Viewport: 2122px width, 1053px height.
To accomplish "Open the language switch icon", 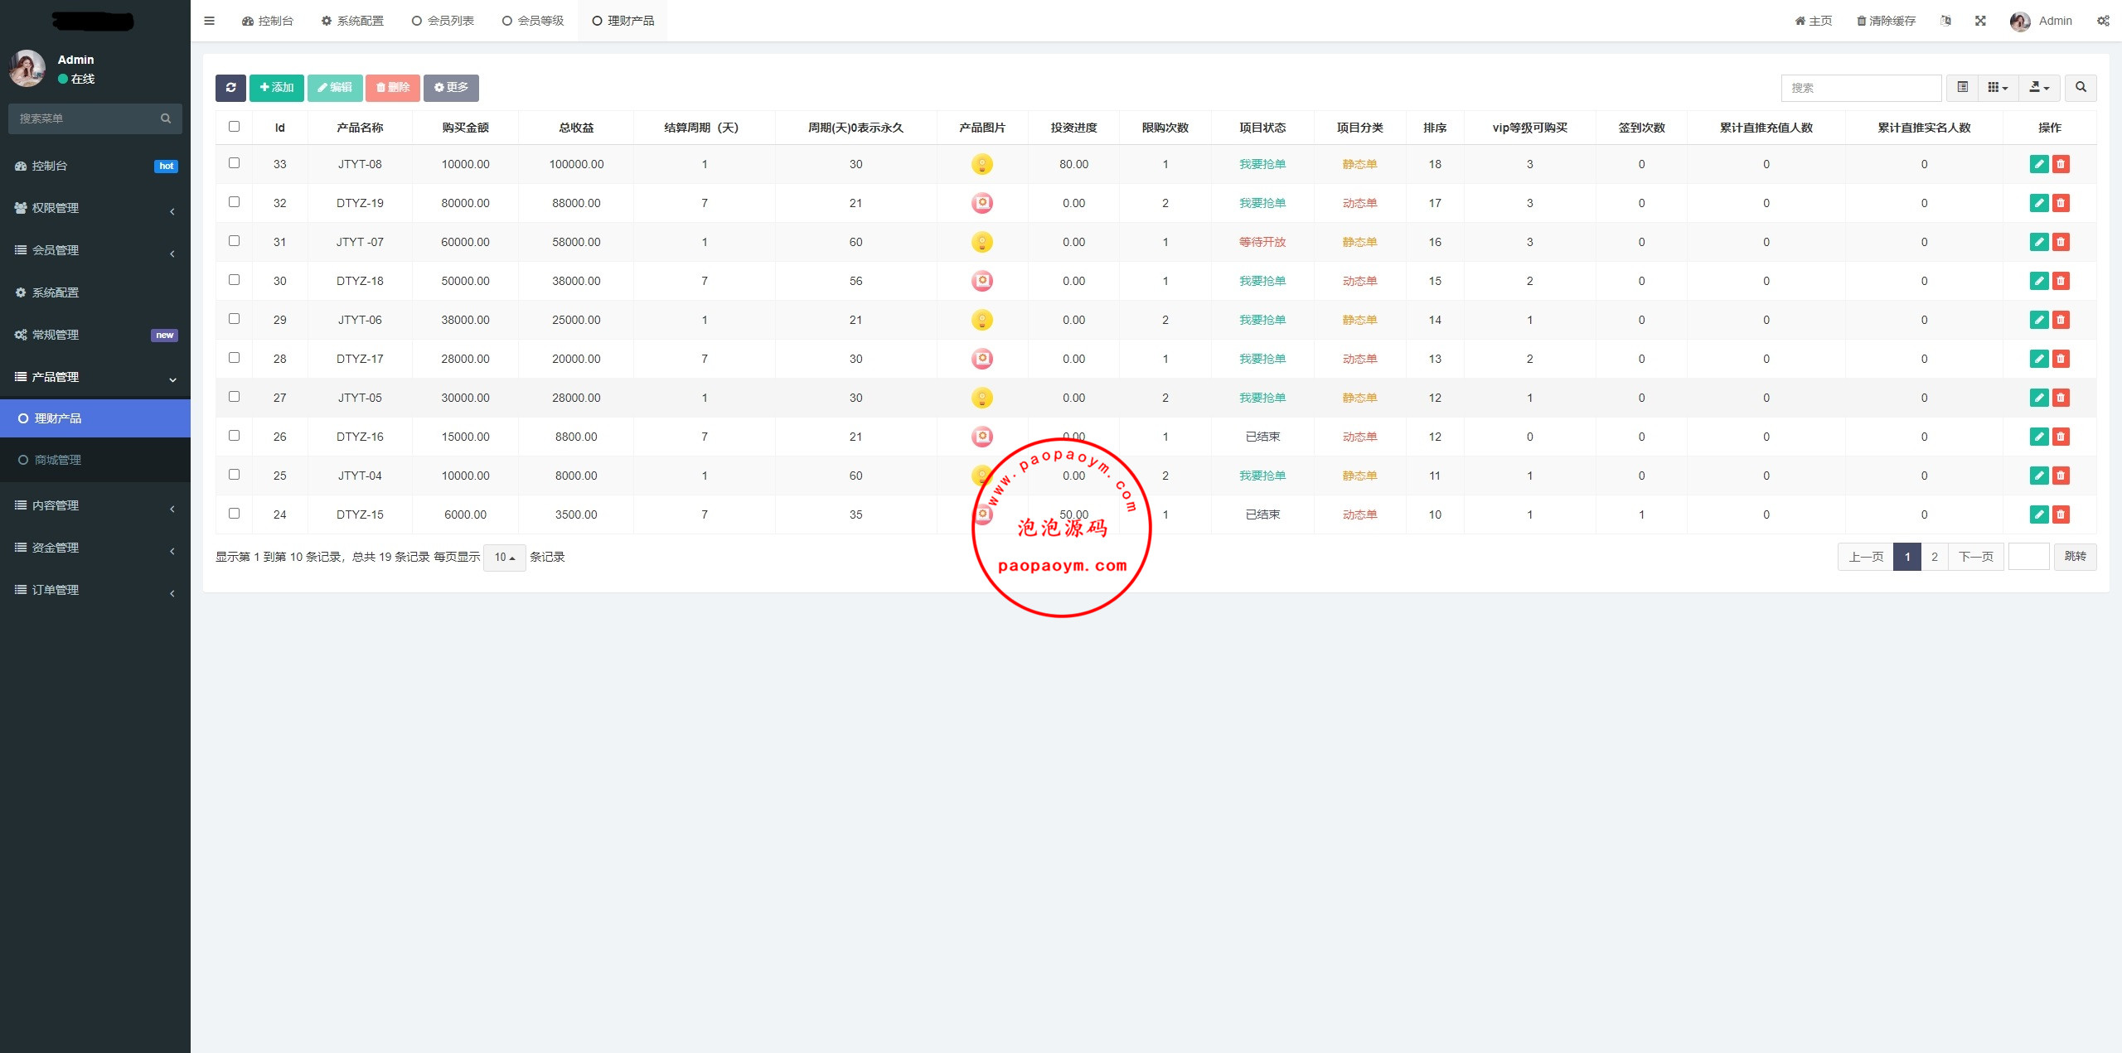I will point(1945,21).
